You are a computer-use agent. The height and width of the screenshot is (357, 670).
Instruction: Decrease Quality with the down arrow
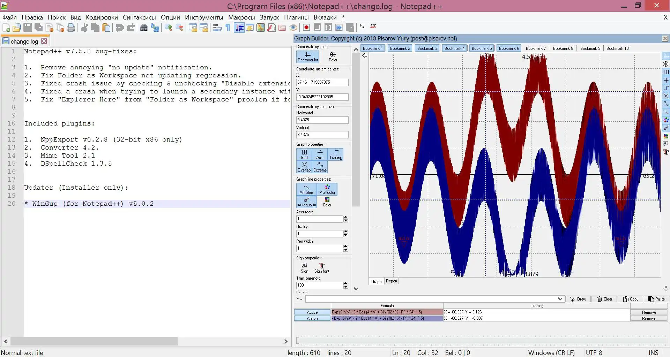pyautogui.click(x=345, y=235)
